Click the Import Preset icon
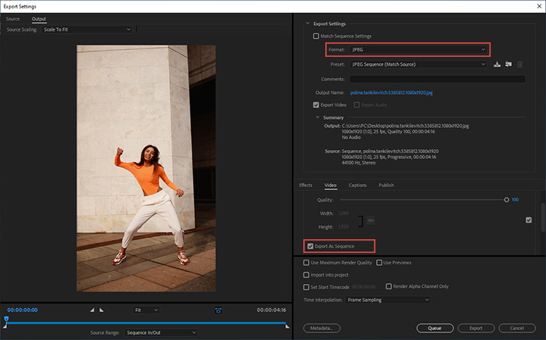This screenshot has width=546, height=340. [508, 64]
